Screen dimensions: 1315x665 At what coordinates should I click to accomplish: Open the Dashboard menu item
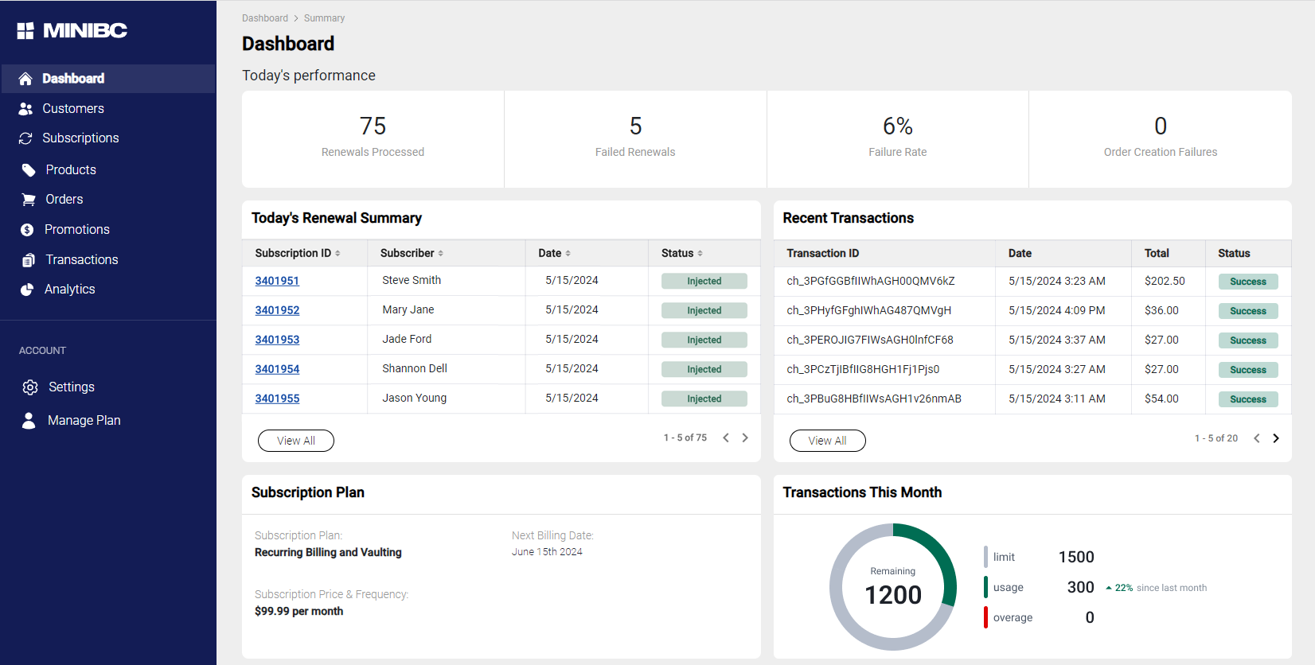point(108,79)
